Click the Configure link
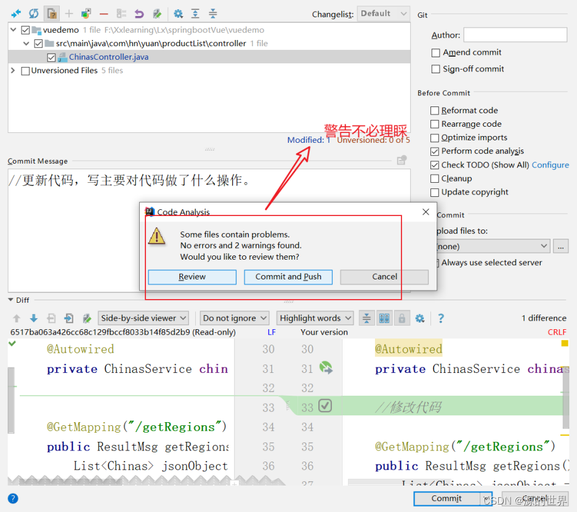577x512 pixels. [x=550, y=165]
